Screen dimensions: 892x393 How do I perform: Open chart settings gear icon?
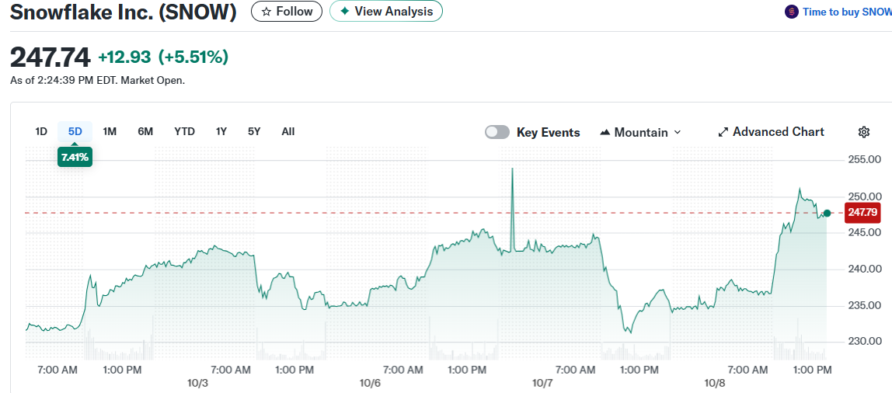tap(863, 132)
